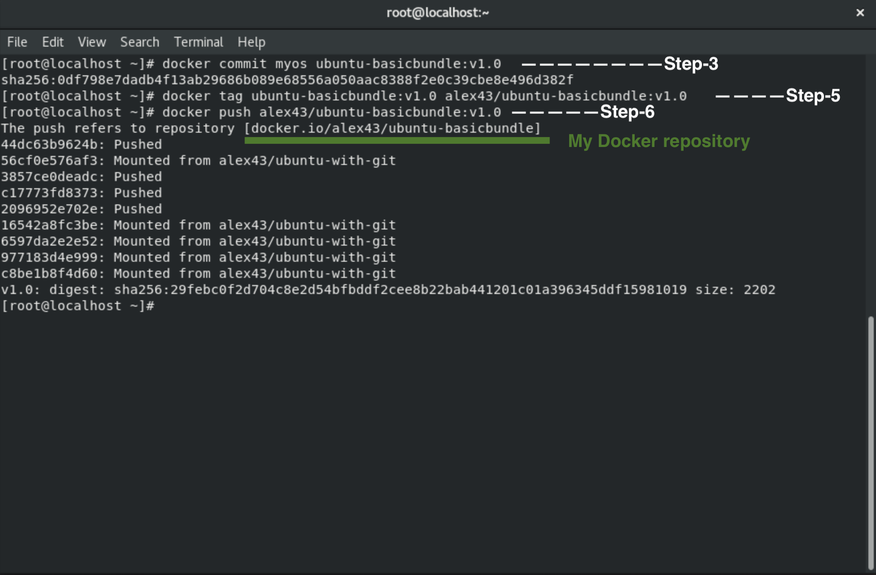Click the docker push command line
The width and height of the screenshot is (876, 575).
click(x=331, y=112)
